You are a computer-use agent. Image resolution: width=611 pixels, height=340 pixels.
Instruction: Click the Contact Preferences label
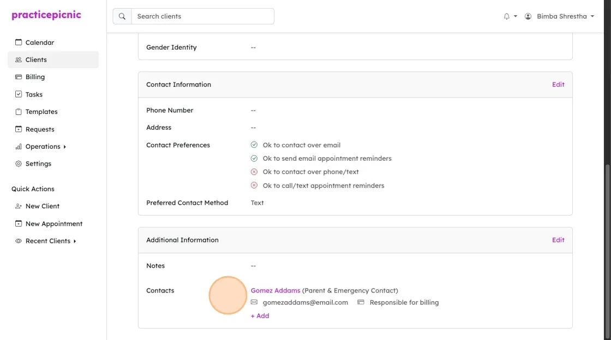pos(178,145)
